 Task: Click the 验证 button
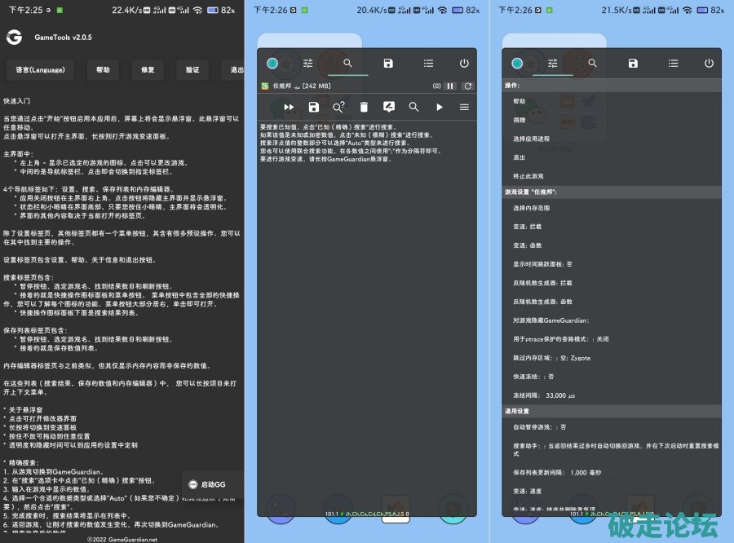192,70
